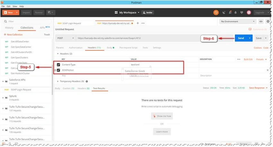This screenshot has height=147, width=273.
Task: Click the Show me how button
Action: (x=162, y=116)
